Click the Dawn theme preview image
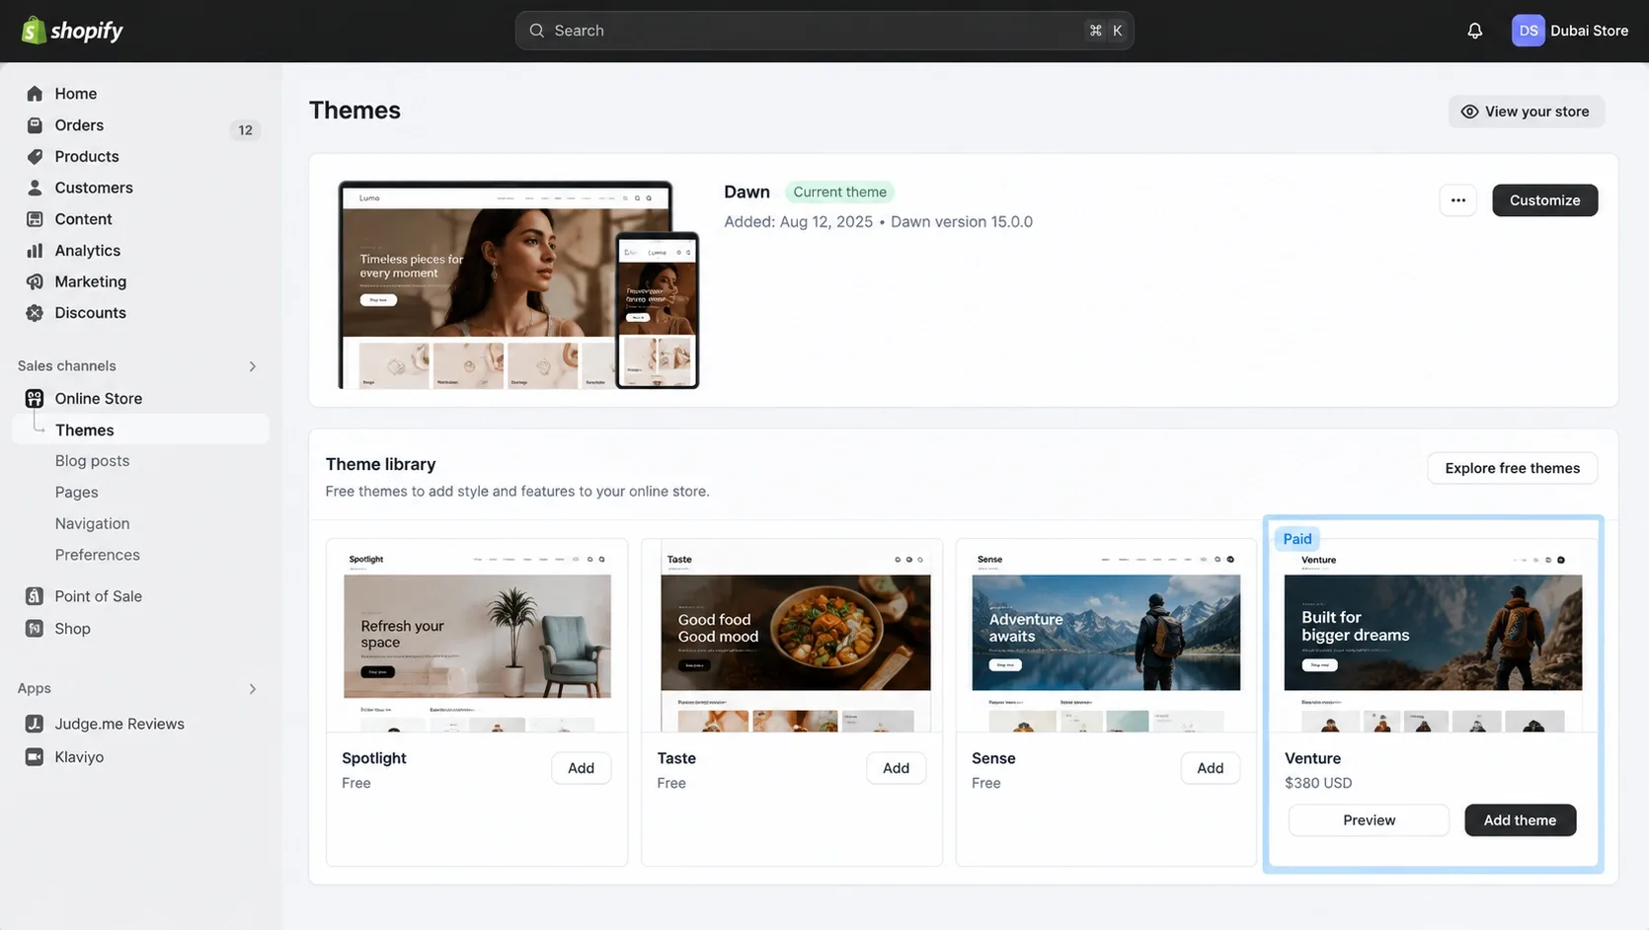This screenshot has width=1649, height=930. click(518, 284)
